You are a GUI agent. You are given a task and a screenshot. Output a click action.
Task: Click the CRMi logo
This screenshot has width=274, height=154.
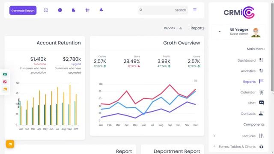click(x=239, y=12)
